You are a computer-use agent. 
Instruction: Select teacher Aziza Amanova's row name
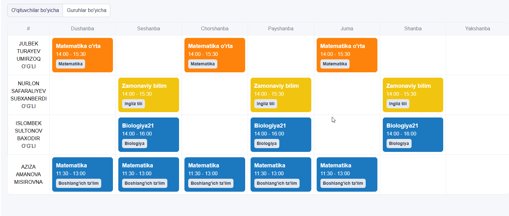[28, 174]
